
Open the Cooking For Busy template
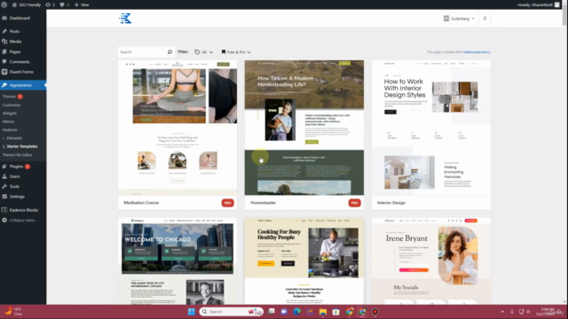point(304,261)
